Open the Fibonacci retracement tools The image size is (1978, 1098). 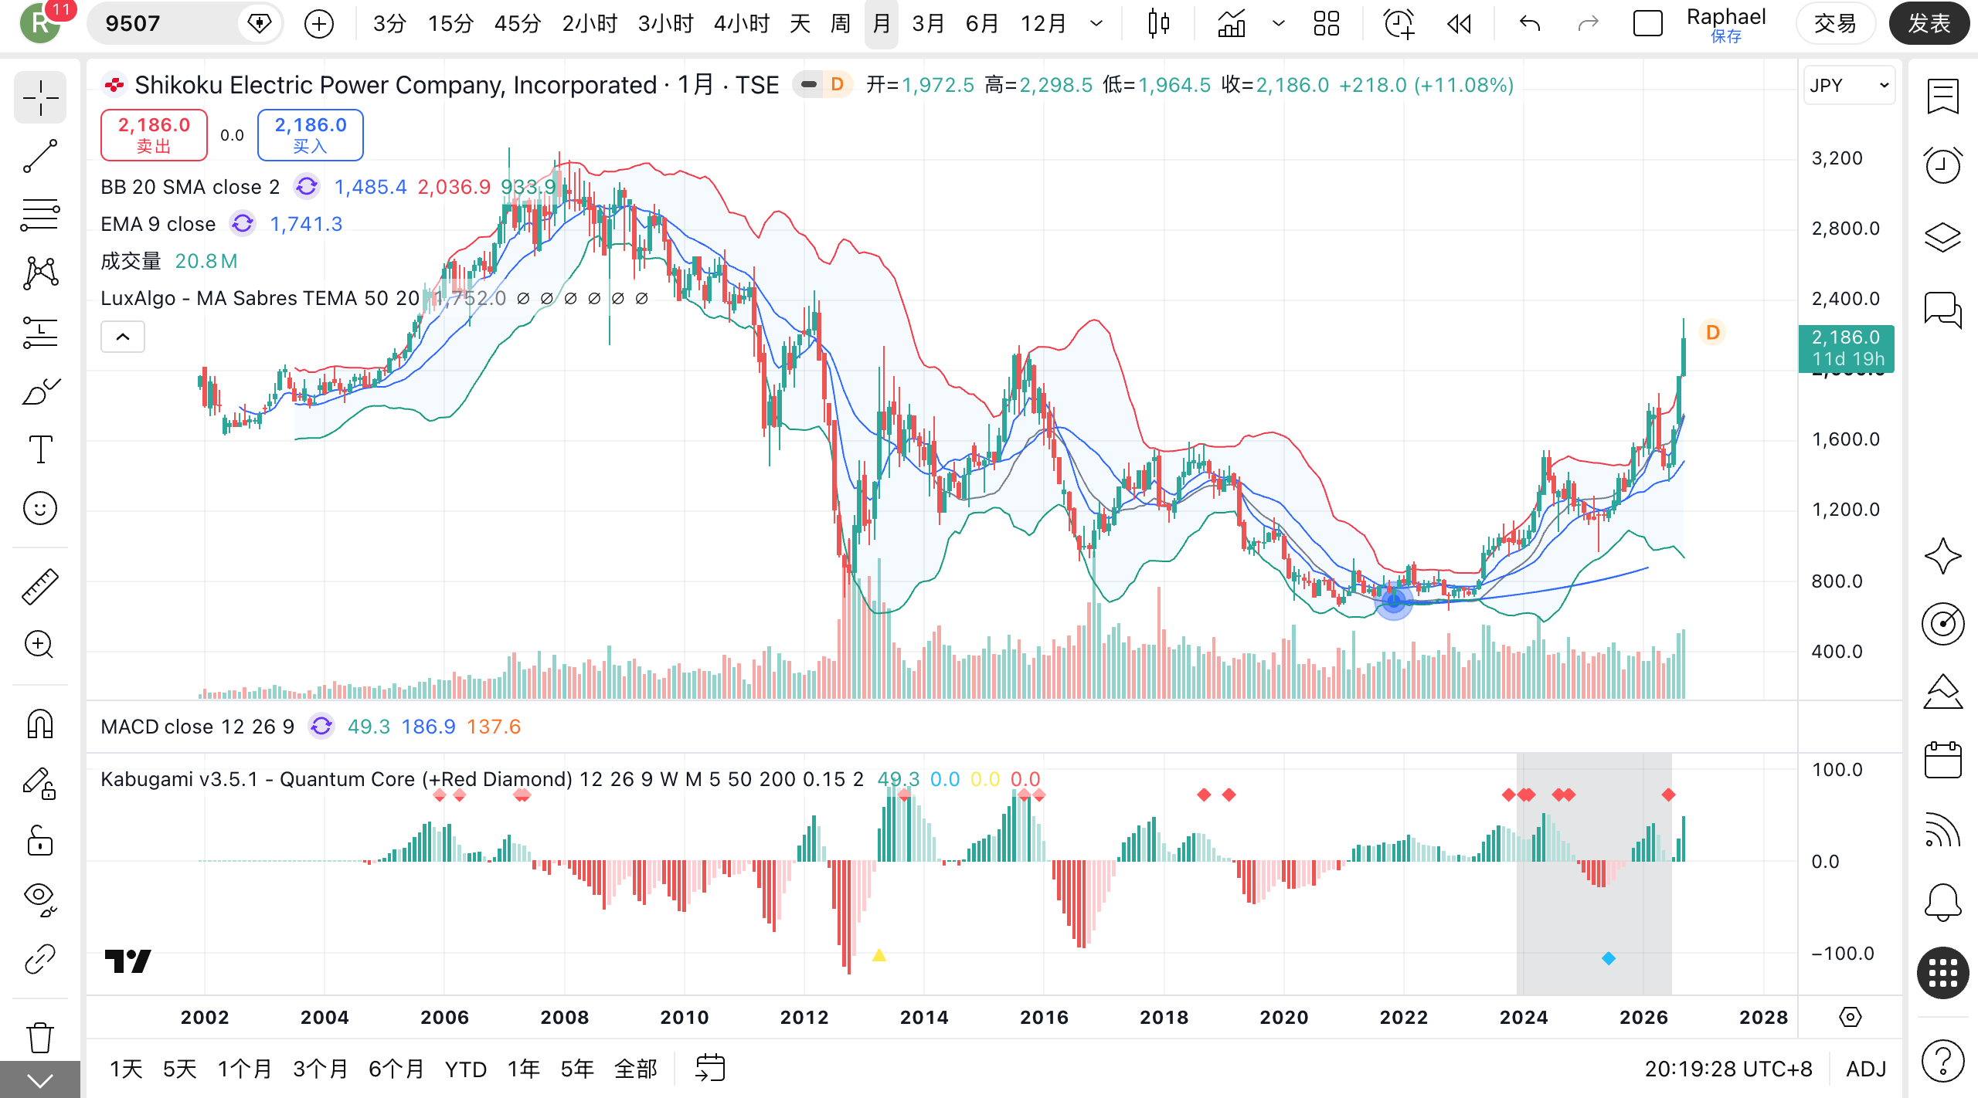[40, 215]
